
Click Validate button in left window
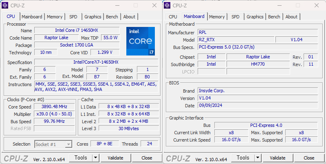tap(116, 158)
